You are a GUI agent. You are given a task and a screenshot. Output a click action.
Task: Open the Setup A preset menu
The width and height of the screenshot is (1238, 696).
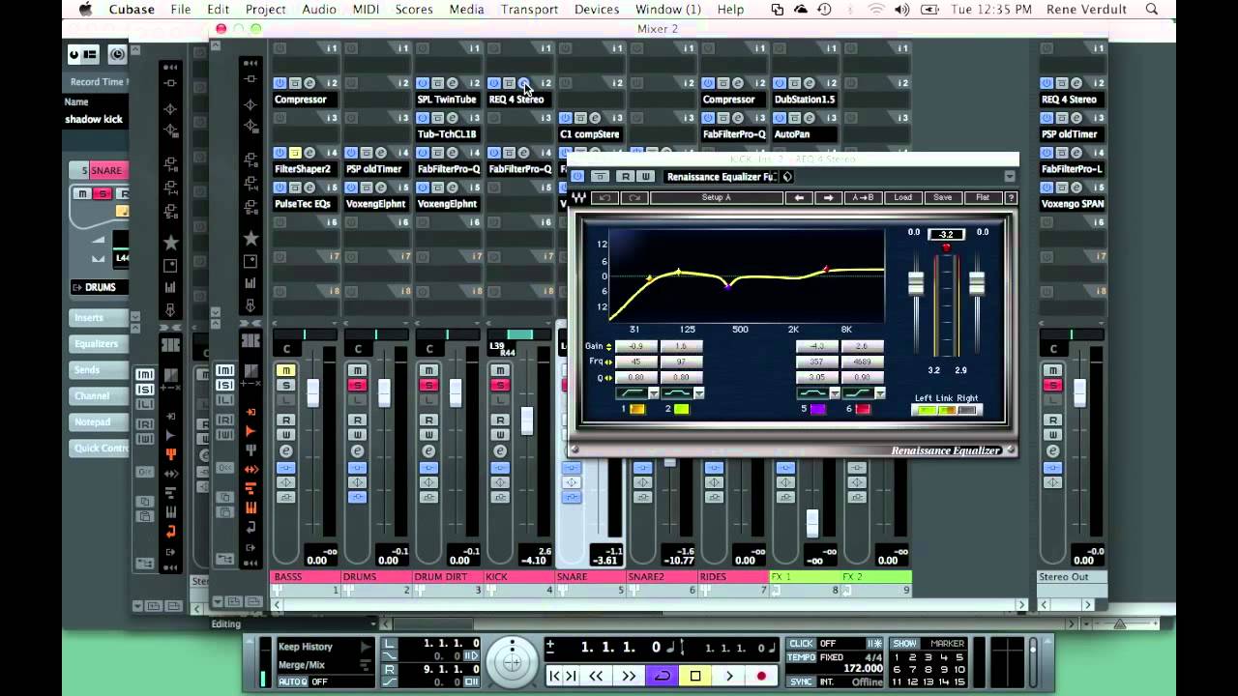717,197
